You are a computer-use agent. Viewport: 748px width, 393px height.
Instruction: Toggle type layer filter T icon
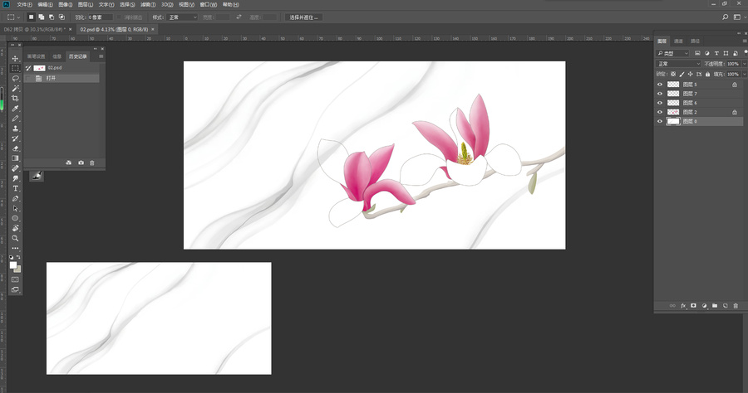click(716, 53)
